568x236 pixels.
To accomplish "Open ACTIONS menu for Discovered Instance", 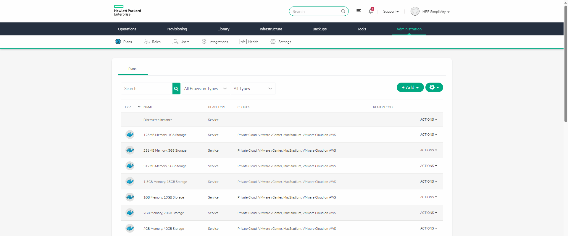I will (x=428, y=119).
